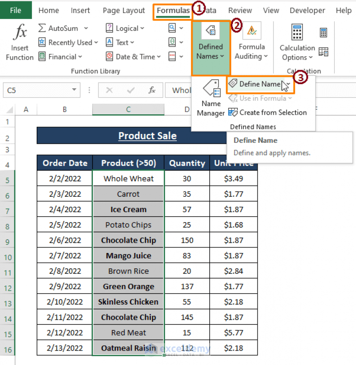Open the More Functions icon
The width and height of the screenshot is (356, 365).
pos(172,57)
